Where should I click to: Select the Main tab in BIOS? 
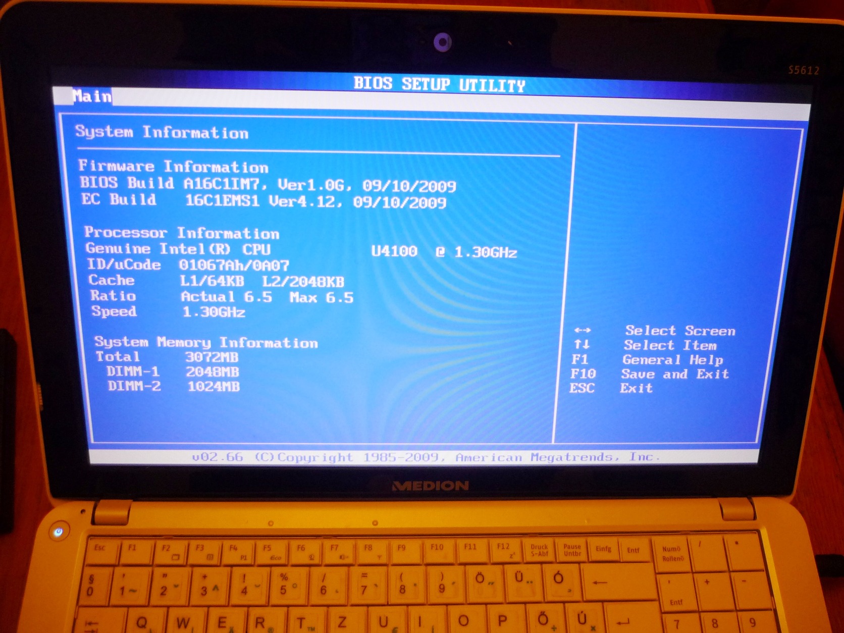(x=92, y=96)
